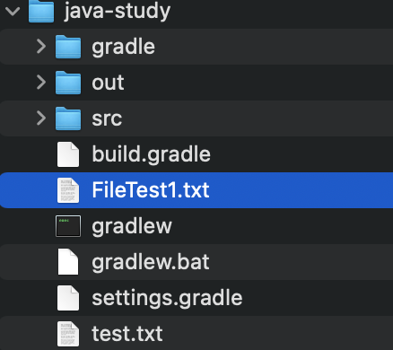Screen dimensions: 393x350
Task: Click the src folder icon
Action: click(x=68, y=118)
